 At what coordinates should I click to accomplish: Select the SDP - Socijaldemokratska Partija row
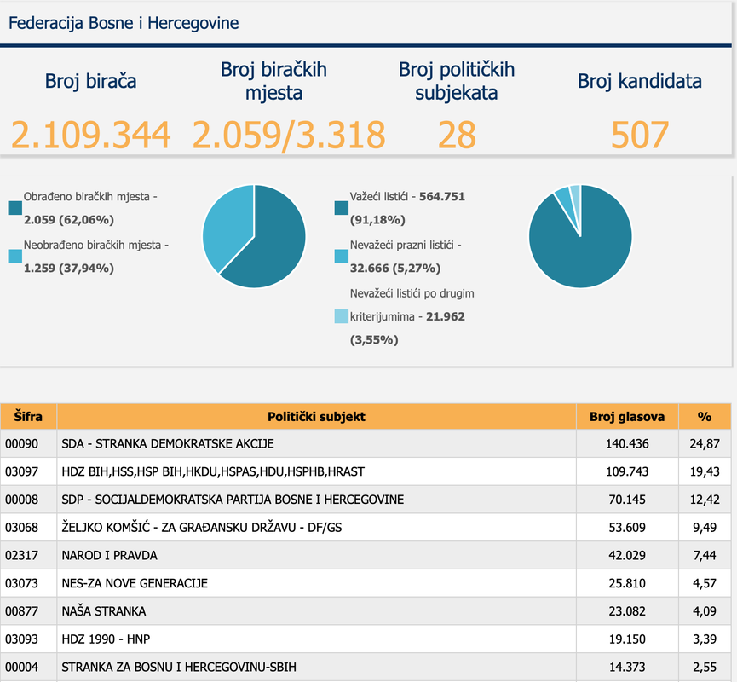click(x=366, y=499)
